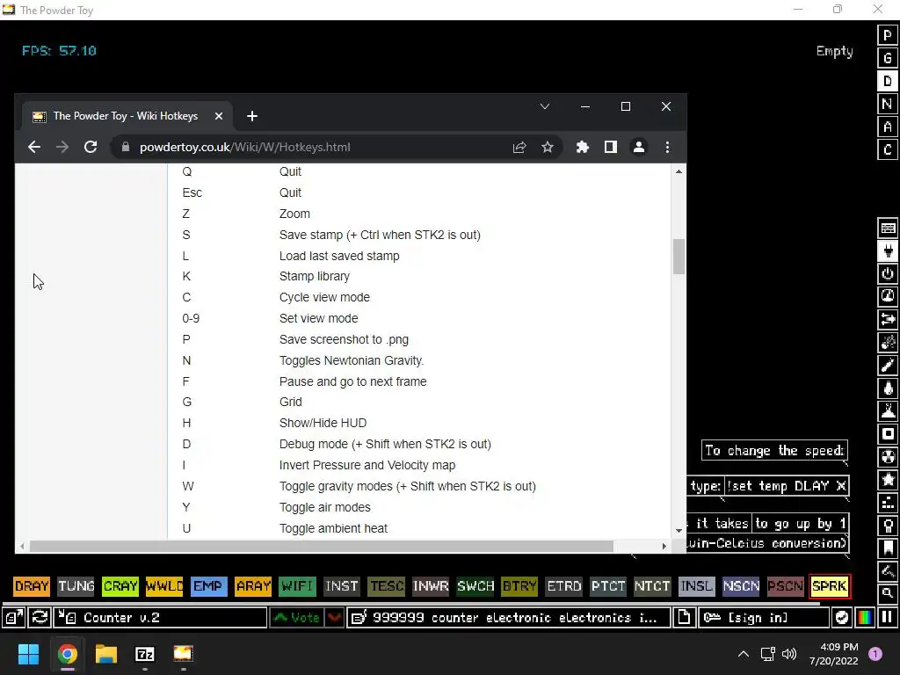Open the Game of Life section icon

[888, 503]
